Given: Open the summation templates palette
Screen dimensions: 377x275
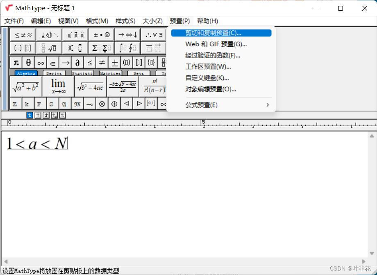Looking at the screenshot, I should coord(101,48).
